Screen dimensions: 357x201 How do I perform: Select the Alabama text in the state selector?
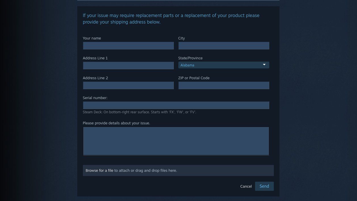(187, 65)
